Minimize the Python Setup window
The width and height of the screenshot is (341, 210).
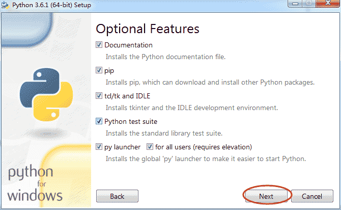pos(297,4)
